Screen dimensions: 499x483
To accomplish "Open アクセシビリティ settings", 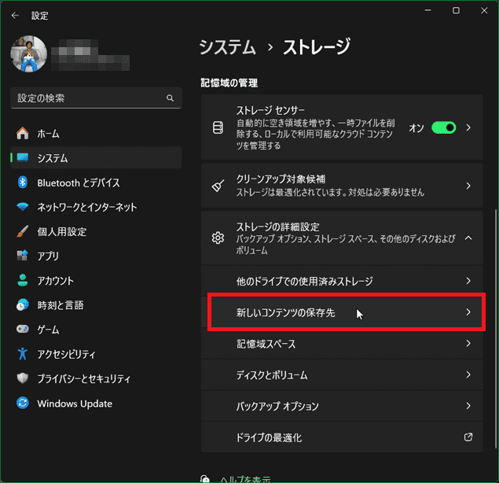I will 66,354.
